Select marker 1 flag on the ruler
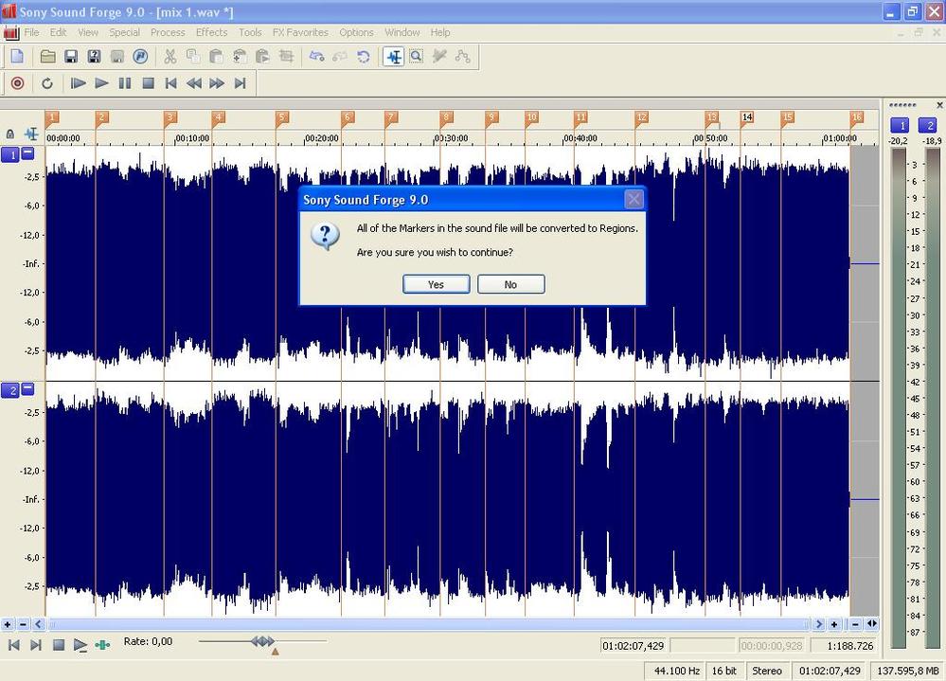The width and height of the screenshot is (946, 681). [x=52, y=117]
